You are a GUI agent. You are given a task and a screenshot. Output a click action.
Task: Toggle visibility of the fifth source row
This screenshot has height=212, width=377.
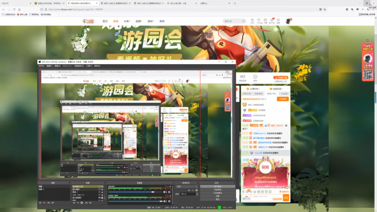100,198
